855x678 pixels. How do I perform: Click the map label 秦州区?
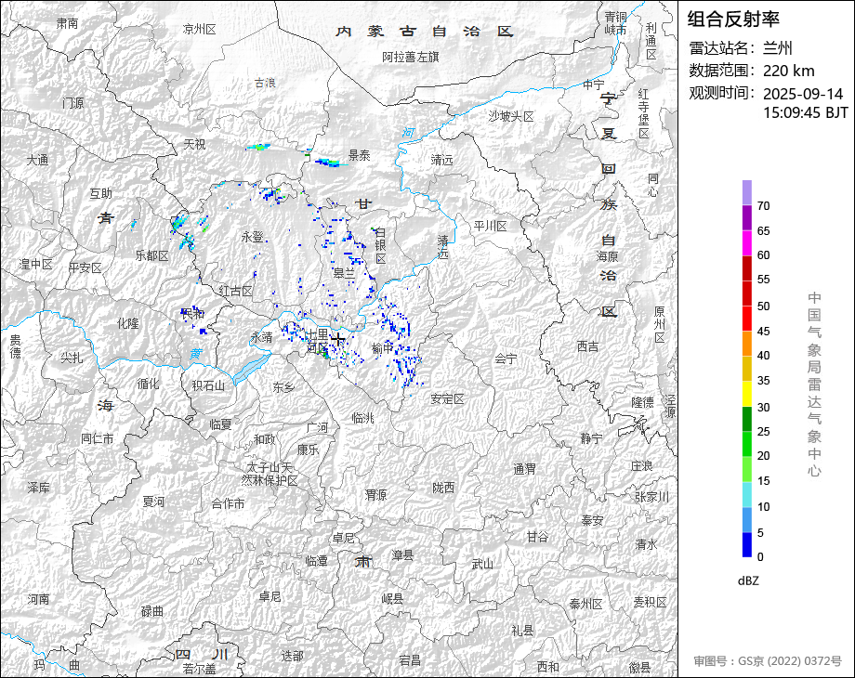tap(585, 604)
